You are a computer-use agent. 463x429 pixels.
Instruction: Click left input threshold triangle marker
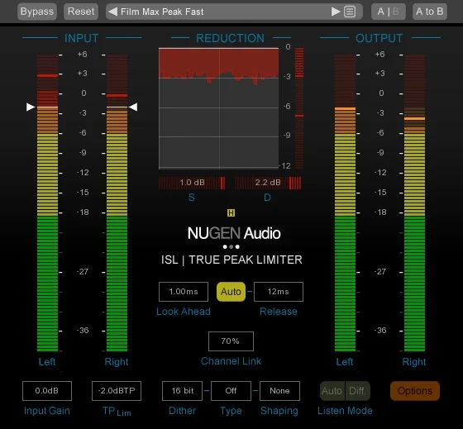pos(31,107)
